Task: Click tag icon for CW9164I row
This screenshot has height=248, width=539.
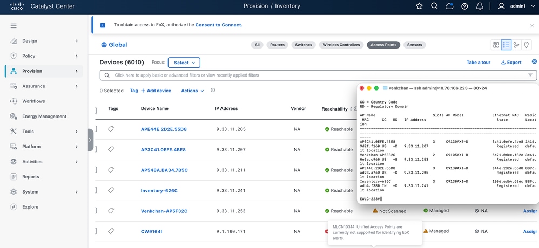Action: coord(111,231)
